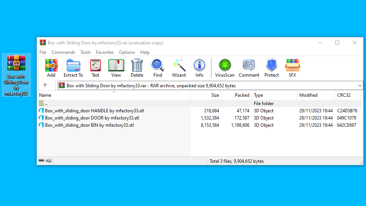Go up one level with arrow
This screenshot has height=206, width=366.
pyautogui.click(x=45, y=85)
